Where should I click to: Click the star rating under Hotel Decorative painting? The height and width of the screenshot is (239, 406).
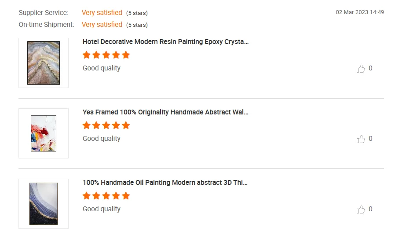click(x=106, y=55)
